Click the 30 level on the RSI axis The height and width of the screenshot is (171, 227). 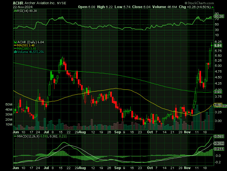217,30
